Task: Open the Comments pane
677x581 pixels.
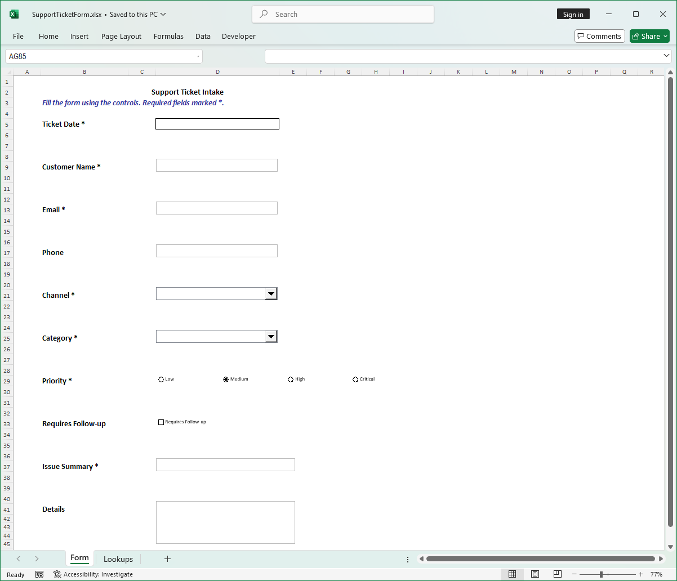Action: tap(599, 35)
